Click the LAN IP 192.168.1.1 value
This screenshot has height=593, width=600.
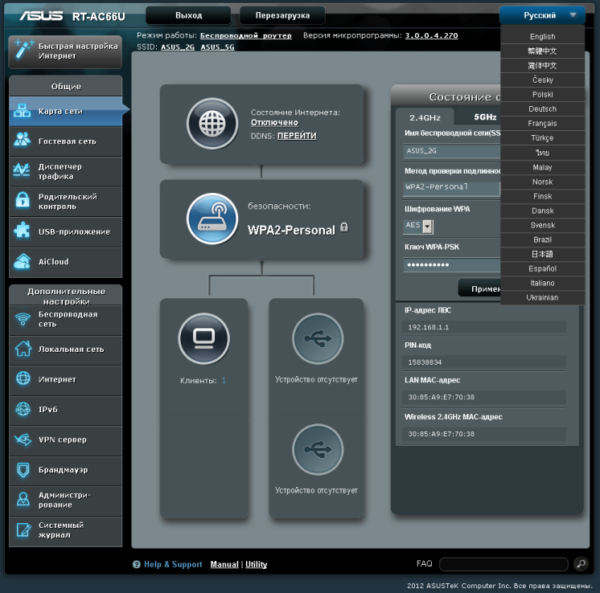484,327
